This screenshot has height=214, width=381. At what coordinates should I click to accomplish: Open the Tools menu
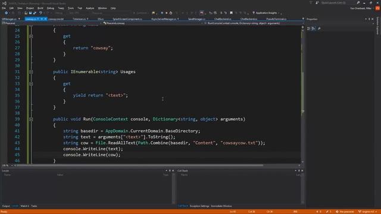(71, 8)
